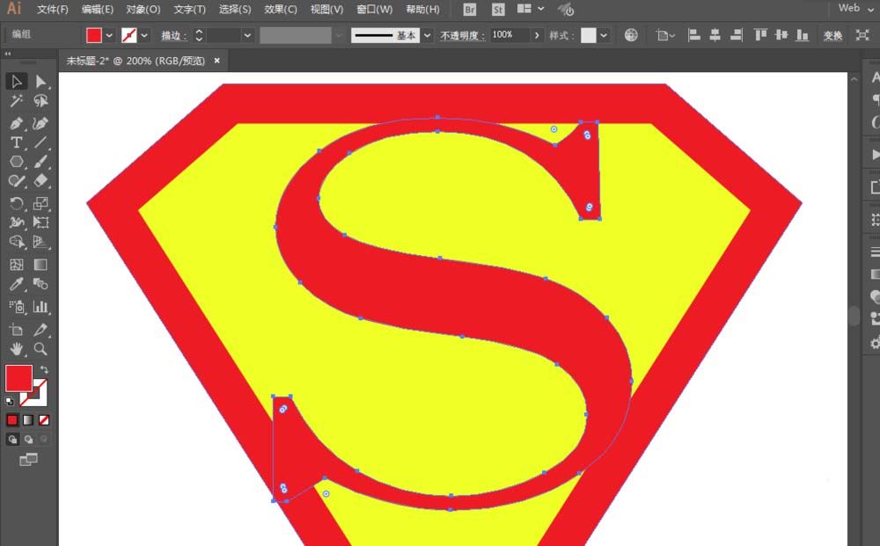Activate the Rotate tool
This screenshot has width=880, height=546.
16,203
